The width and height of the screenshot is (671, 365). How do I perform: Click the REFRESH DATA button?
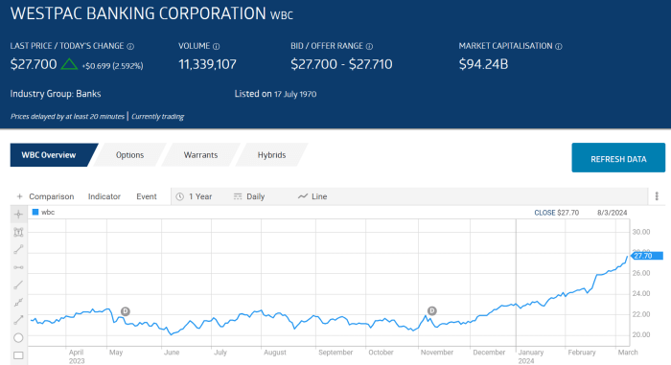[618, 158]
